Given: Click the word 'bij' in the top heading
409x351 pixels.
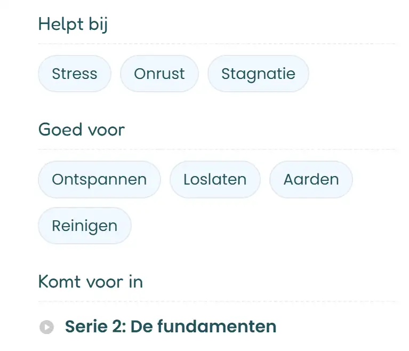Looking at the screenshot, I should [x=98, y=25].
